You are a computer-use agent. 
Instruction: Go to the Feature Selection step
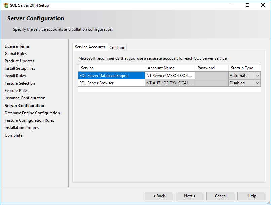point(20,83)
